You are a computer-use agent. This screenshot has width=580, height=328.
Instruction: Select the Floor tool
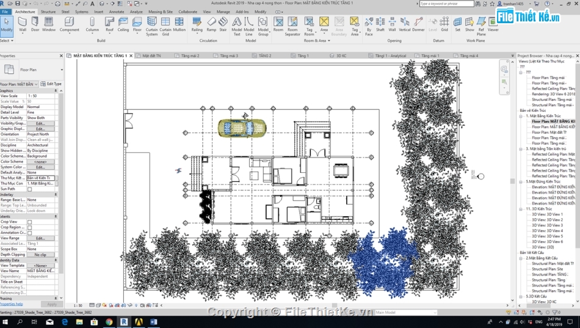(x=137, y=24)
